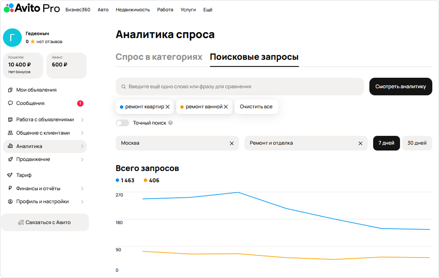Remove the ремонт ванной query chip
Screen dimensions: 439x278
coord(226,107)
